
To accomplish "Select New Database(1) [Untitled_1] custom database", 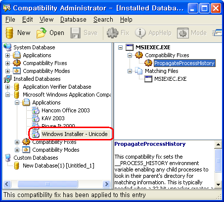I will [x=58, y=166].
